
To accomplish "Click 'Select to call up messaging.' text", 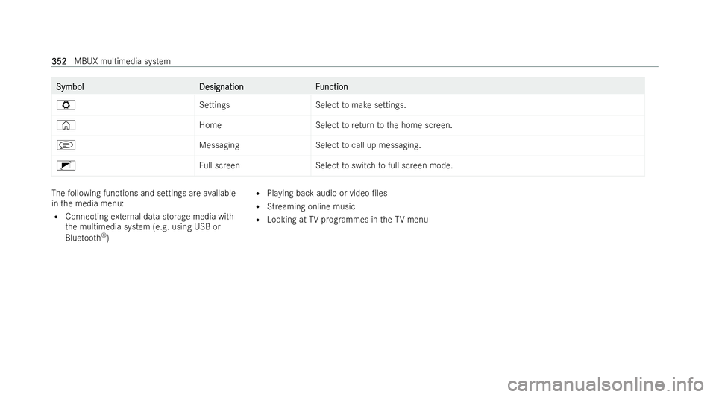I will click(x=368, y=145).
